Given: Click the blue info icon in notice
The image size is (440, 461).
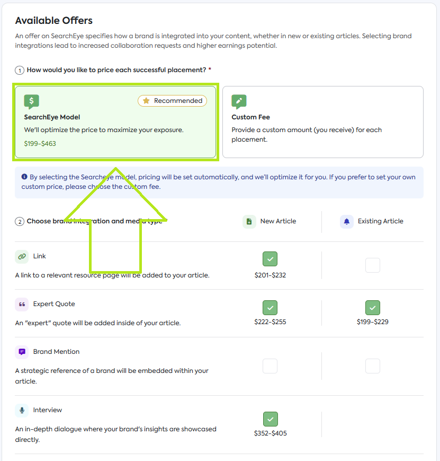Looking at the screenshot, I should (x=24, y=177).
